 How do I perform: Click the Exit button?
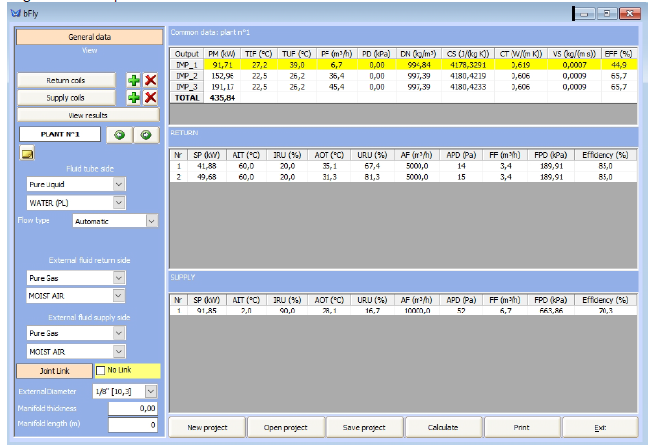point(600,427)
